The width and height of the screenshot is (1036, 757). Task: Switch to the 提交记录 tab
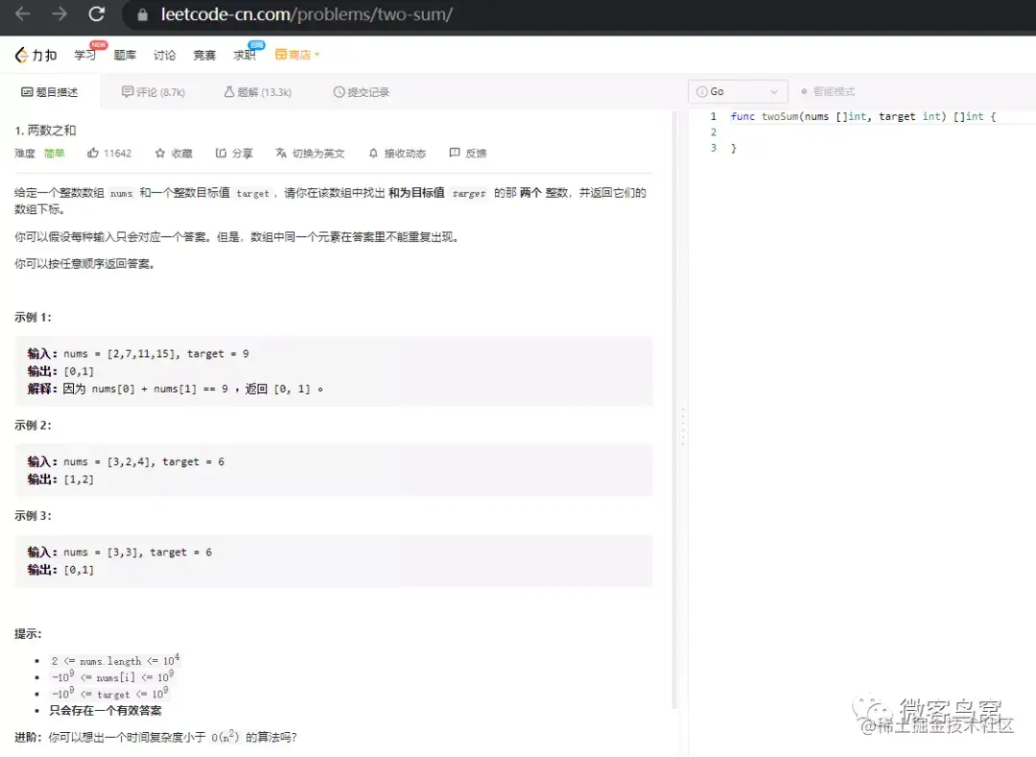(x=362, y=92)
